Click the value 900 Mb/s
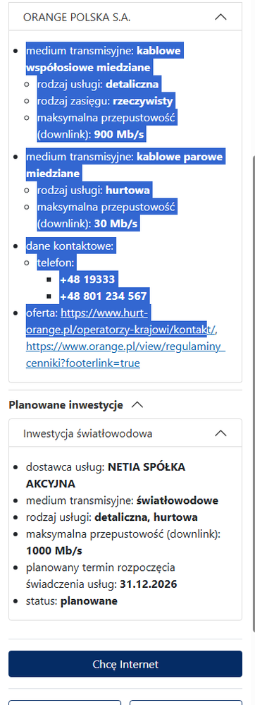This screenshot has width=255, height=705. click(120, 134)
